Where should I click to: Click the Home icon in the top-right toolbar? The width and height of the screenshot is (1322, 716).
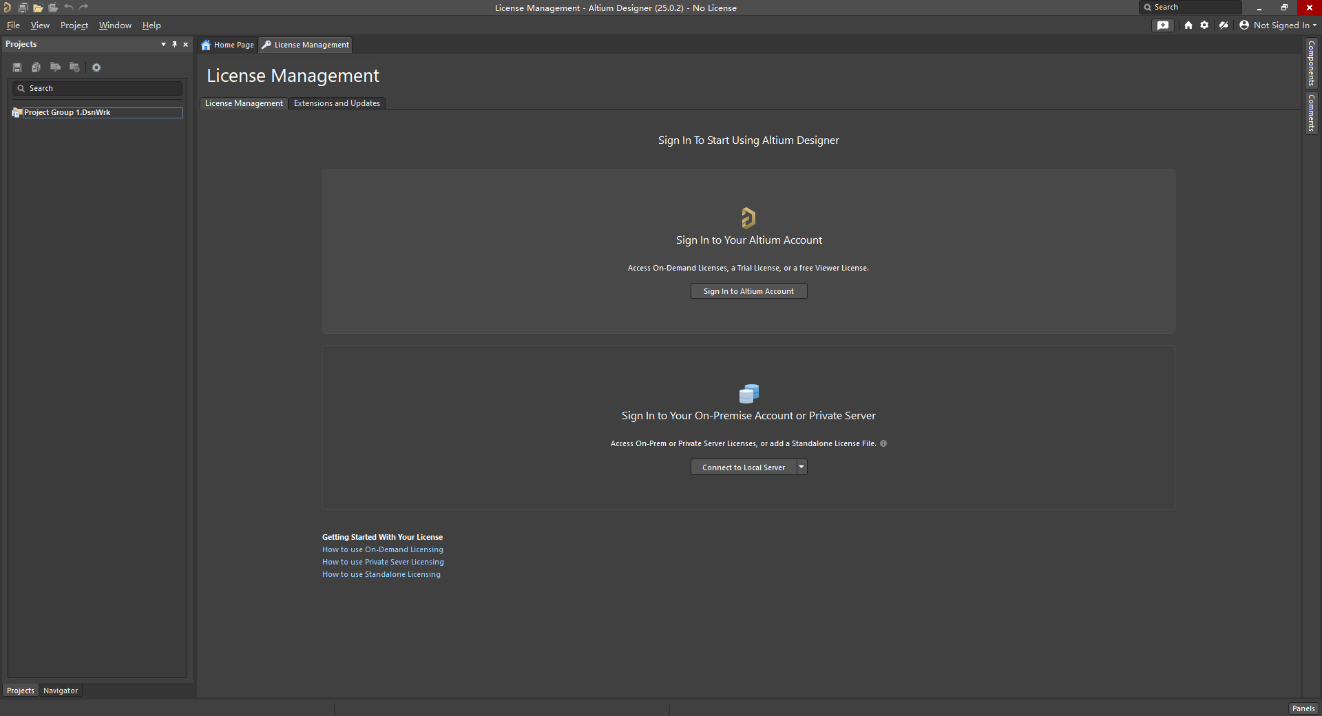[x=1188, y=25]
